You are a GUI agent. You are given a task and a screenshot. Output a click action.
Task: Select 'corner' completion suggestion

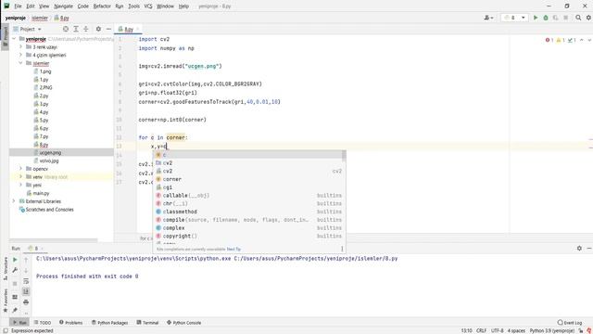pyautogui.click(x=249, y=179)
